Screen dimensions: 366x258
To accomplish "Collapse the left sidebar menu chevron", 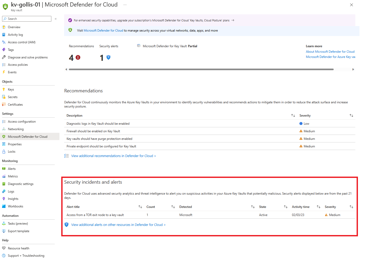I will click(x=56, y=19).
